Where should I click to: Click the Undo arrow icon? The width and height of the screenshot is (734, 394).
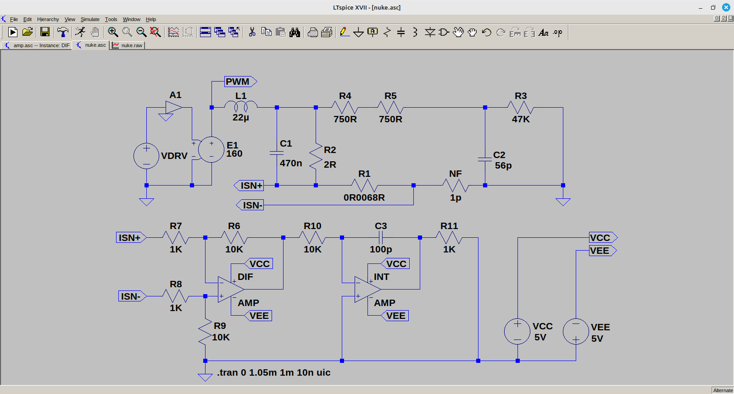click(x=487, y=32)
